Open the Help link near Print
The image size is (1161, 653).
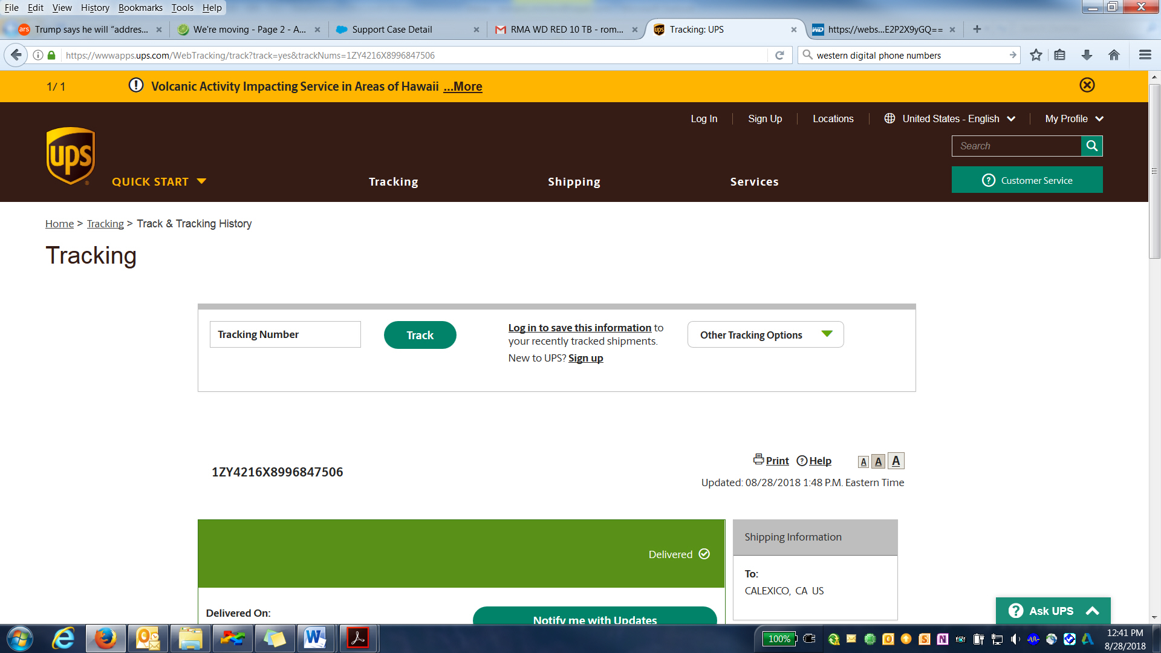pos(820,461)
